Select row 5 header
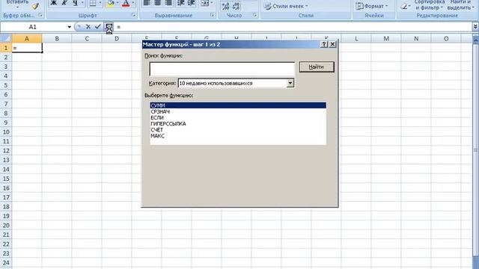The image size is (479, 269). point(6,85)
